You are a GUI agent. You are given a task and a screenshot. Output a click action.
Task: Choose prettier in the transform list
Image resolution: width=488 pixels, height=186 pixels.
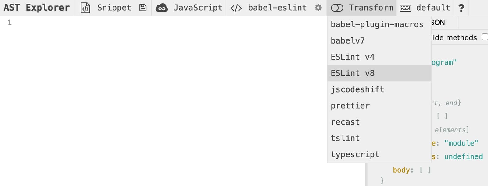(350, 106)
